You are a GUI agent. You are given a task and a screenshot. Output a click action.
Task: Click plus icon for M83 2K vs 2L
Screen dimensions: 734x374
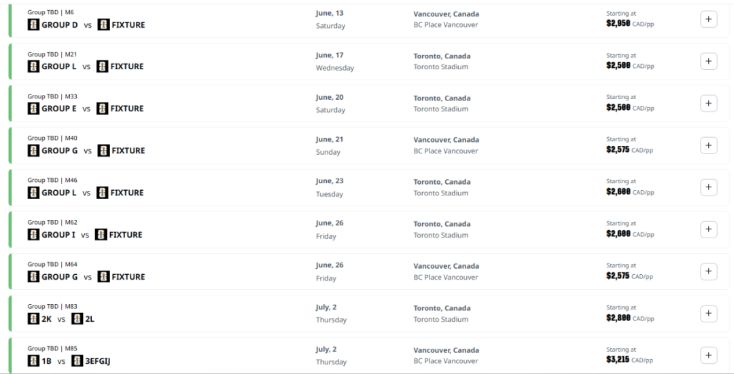(x=708, y=313)
